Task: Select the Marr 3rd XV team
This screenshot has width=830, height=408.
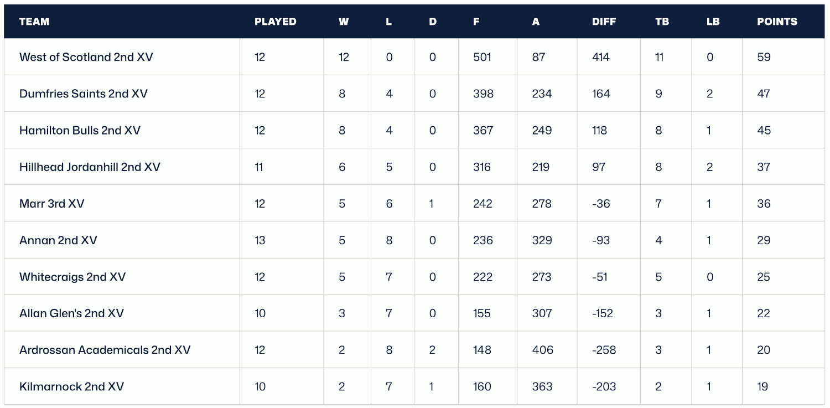Action: (52, 204)
